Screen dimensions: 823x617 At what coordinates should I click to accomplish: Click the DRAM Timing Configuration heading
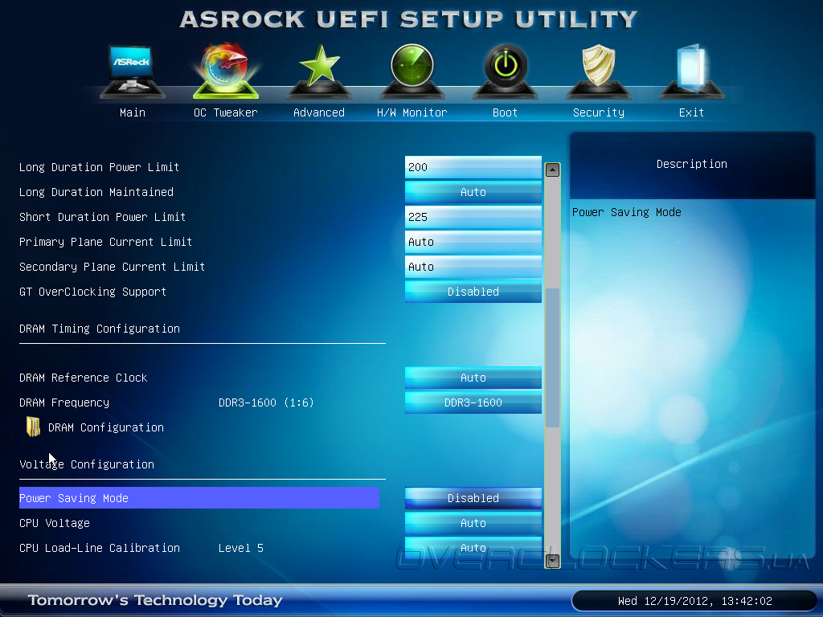[x=99, y=329]
